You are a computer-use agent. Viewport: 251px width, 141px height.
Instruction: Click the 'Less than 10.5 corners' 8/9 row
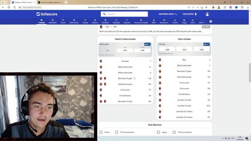tap(184, 111)
